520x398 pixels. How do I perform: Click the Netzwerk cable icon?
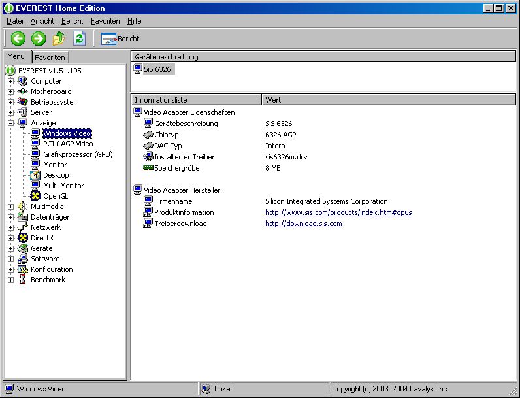tap(23, 227)
